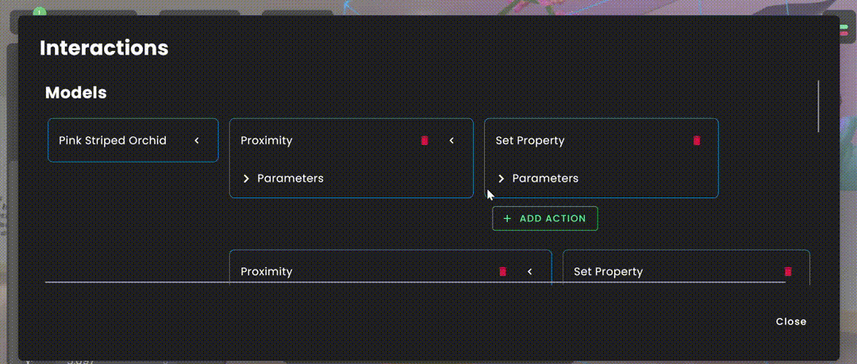Select the first Set Property action title

click(529, 140)
